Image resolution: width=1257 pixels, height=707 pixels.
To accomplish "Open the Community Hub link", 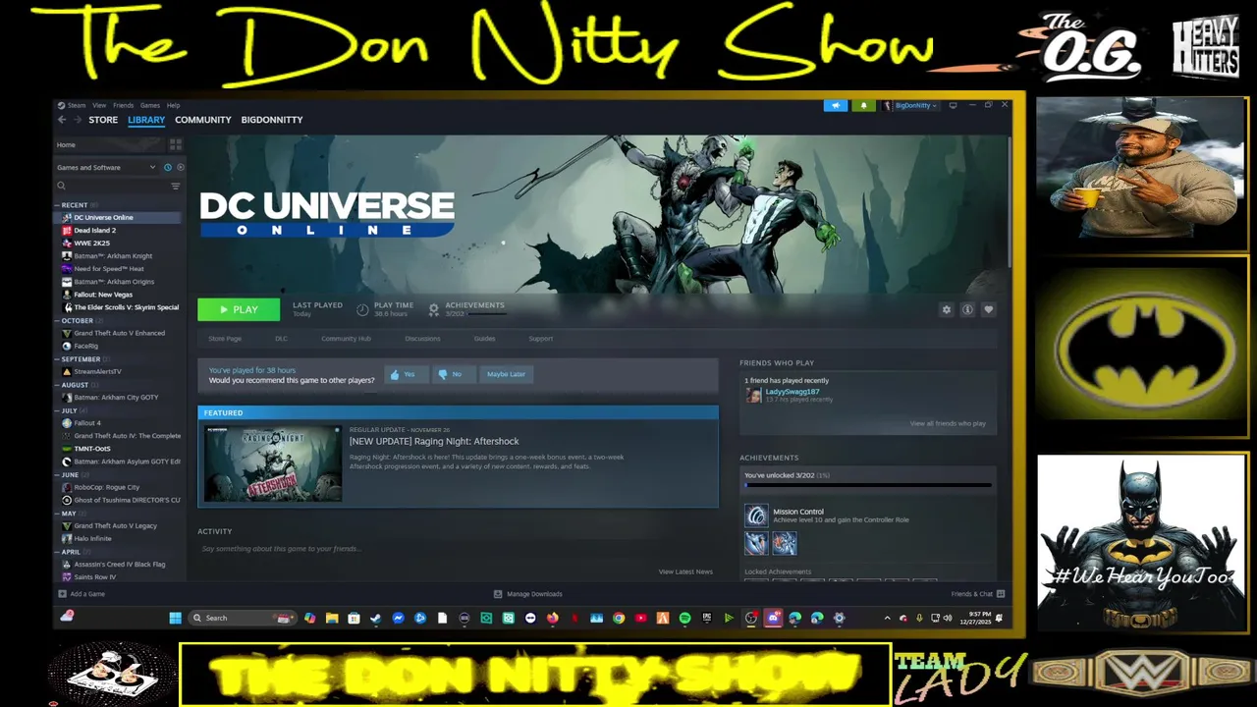I will (346, 339).
